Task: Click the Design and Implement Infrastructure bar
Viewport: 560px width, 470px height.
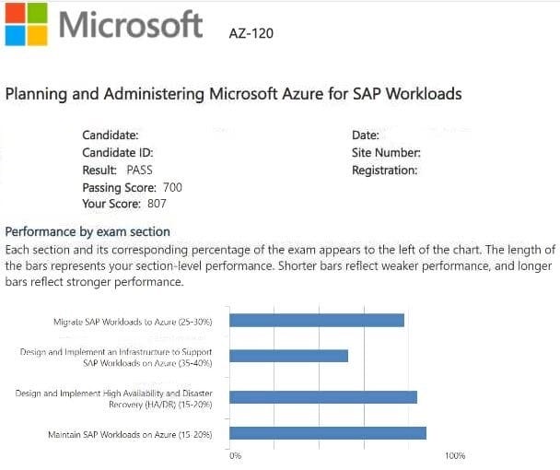Action: click(x=288, y=356)
